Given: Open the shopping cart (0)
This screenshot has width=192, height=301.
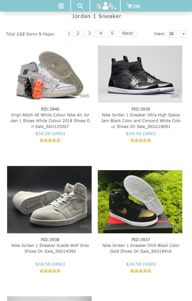Looking at the screenshot, I should (x=133, y=6).
